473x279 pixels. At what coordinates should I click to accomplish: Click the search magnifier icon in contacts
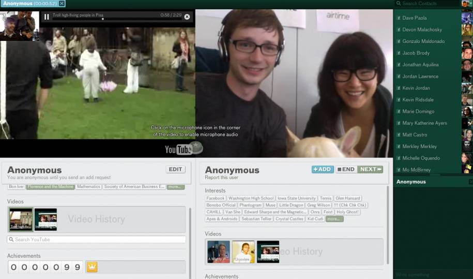399,3
